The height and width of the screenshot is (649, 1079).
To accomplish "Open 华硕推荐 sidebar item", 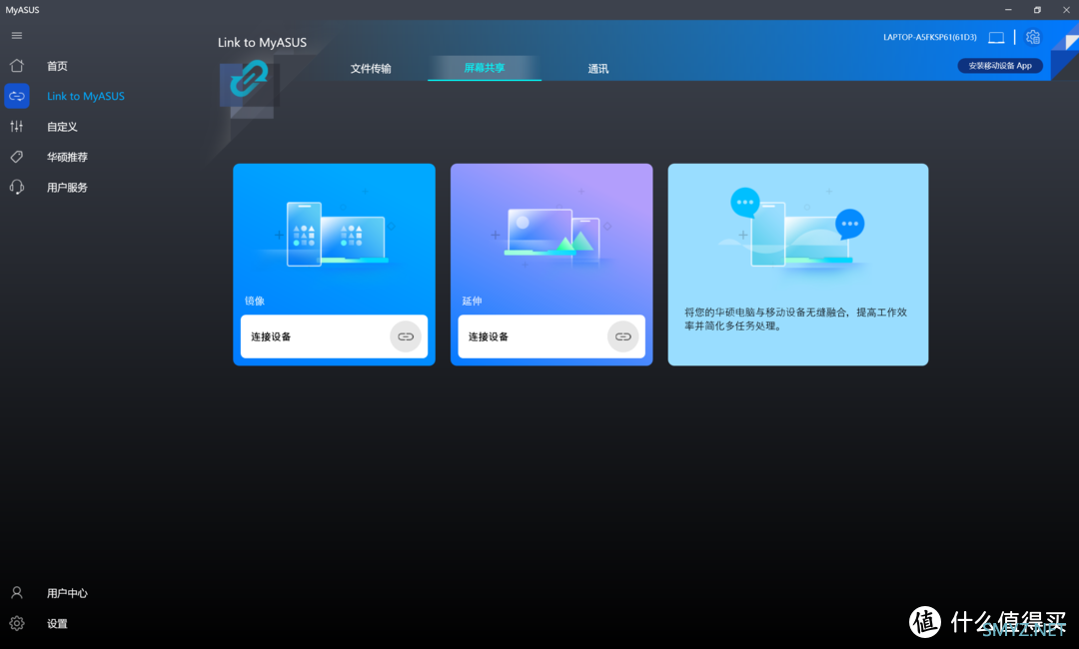I will 67,157.
